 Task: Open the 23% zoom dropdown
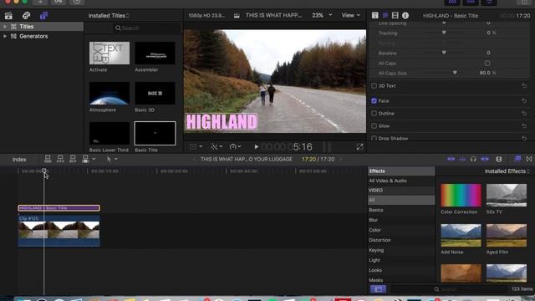322,15
